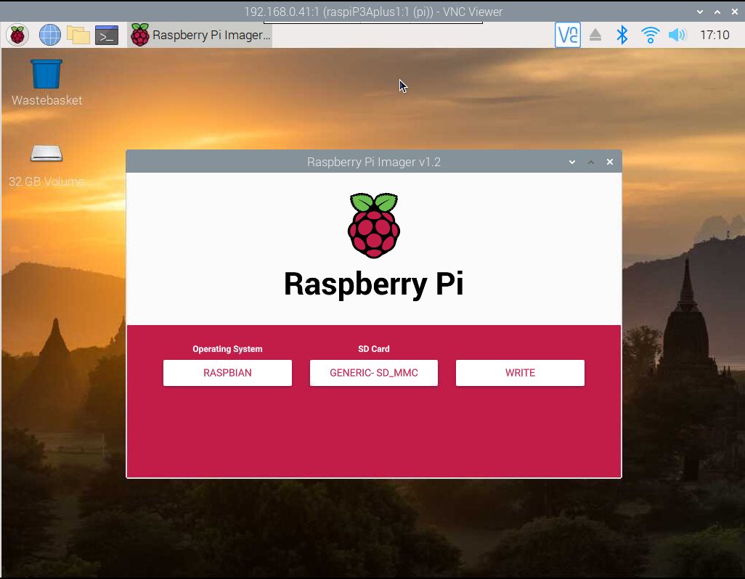Launch the terminal from the taskbar
Image resolution: width=745 pixels, height=579 pixels.
107,35
